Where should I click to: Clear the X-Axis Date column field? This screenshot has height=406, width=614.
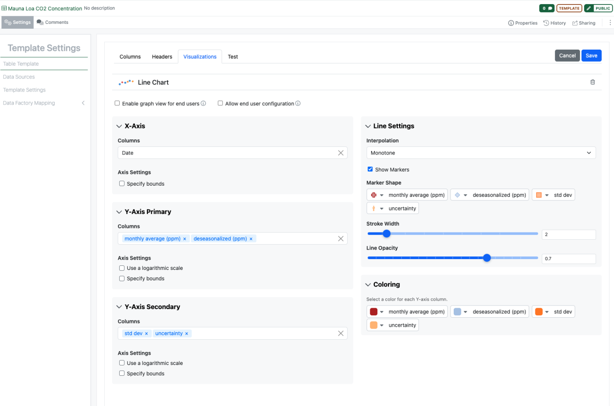click(341, 153)
